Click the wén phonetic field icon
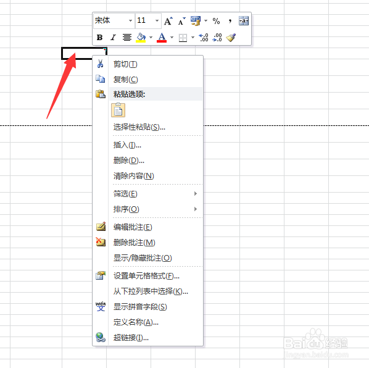 (101, 306)
